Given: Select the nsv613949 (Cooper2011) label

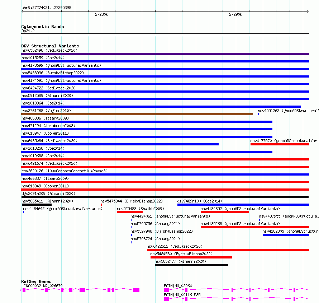Looking at the screenshot, I should [x=45, y=186].
